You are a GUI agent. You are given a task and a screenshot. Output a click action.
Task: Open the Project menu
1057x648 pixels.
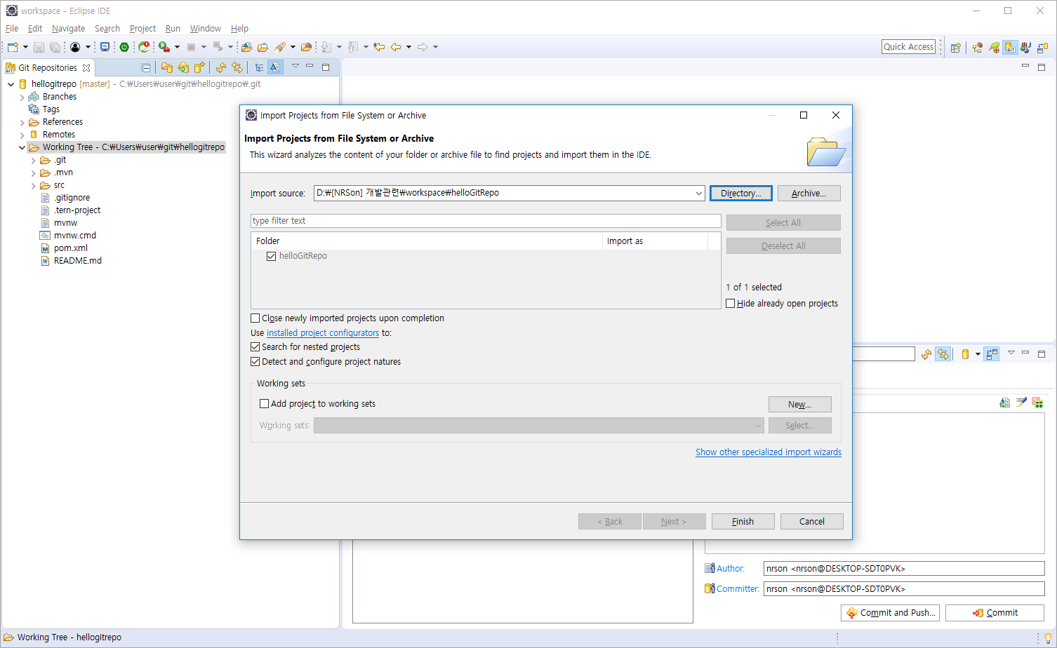[142, 29]
